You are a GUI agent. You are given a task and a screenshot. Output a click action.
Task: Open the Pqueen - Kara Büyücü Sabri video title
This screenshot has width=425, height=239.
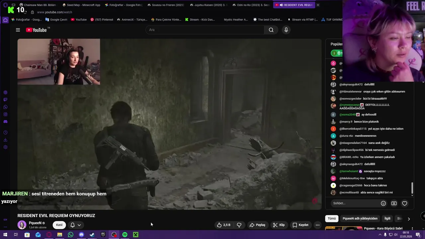383,228
